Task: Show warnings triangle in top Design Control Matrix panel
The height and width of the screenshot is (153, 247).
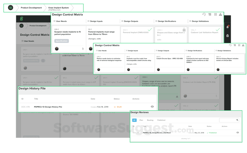Action: coord(220,14)
